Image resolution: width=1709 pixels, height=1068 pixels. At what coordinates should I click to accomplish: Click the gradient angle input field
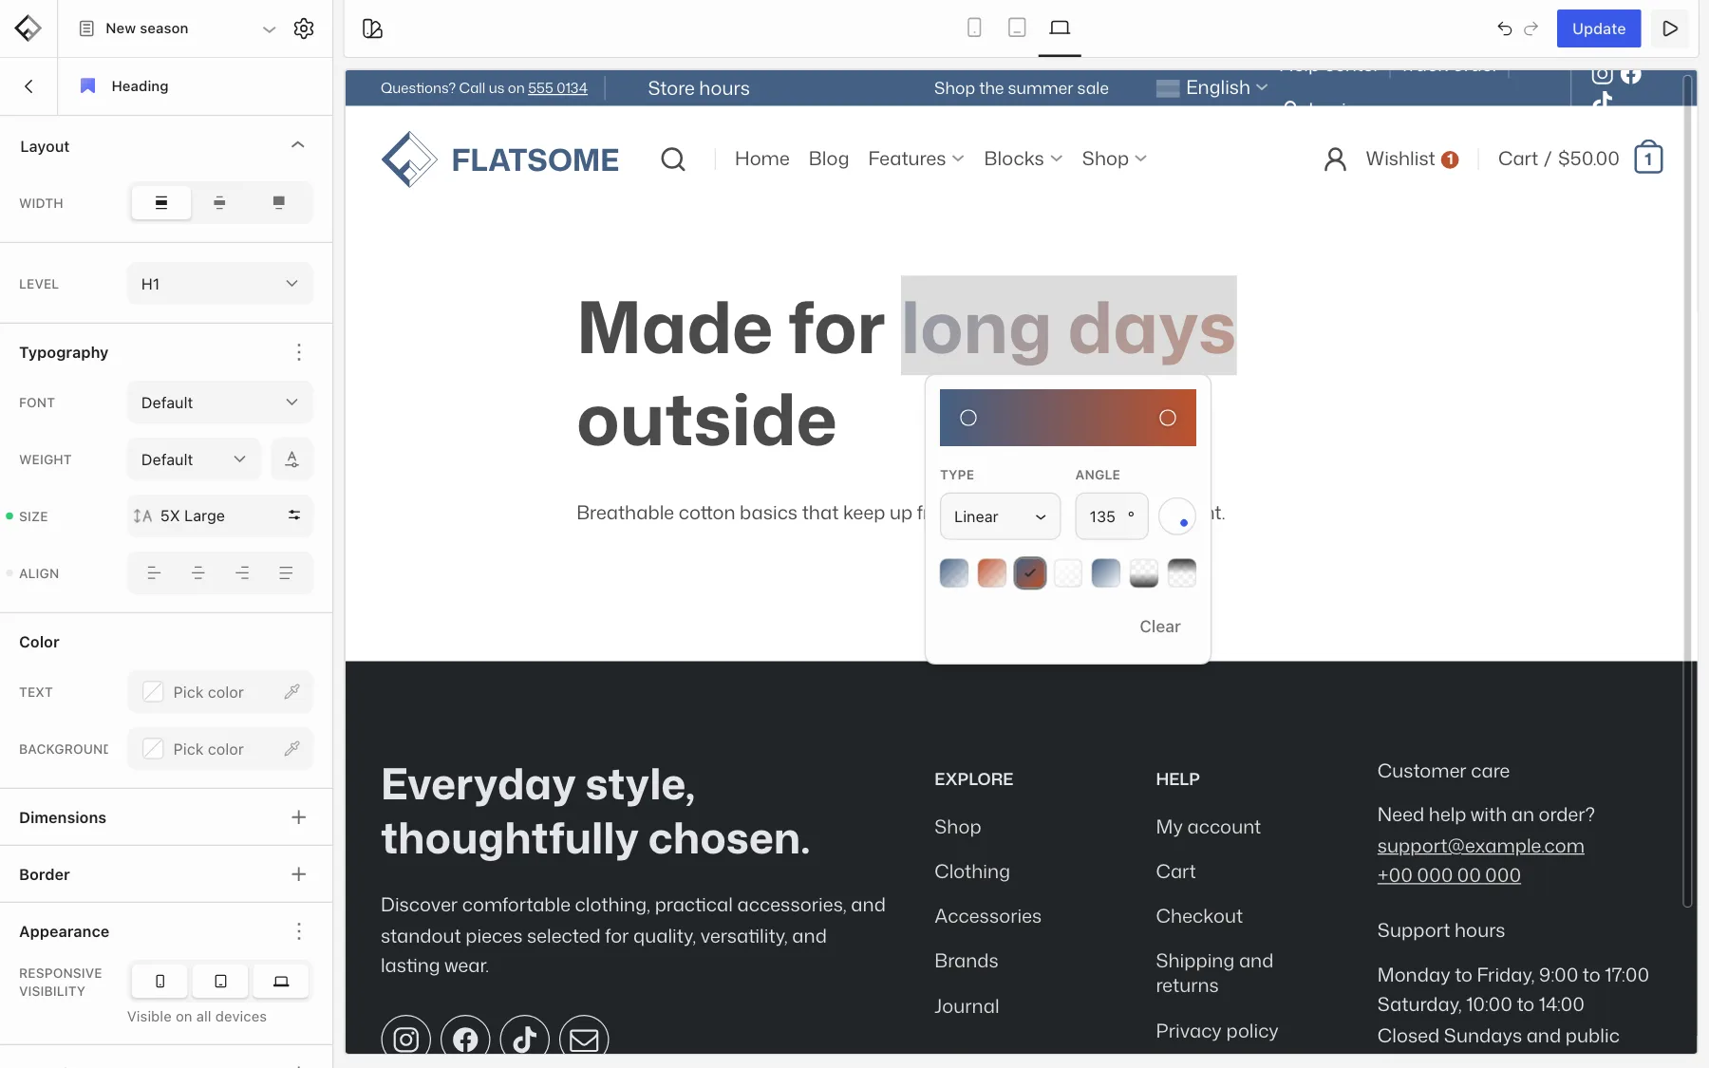point(1112,516)
